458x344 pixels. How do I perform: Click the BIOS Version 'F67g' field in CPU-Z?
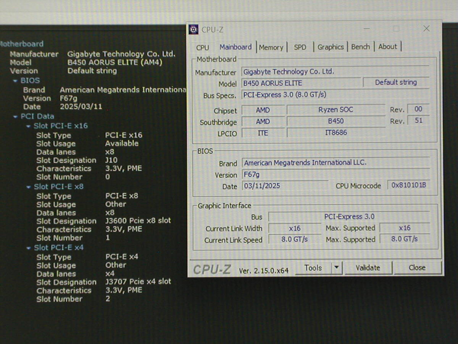[336, 174]
